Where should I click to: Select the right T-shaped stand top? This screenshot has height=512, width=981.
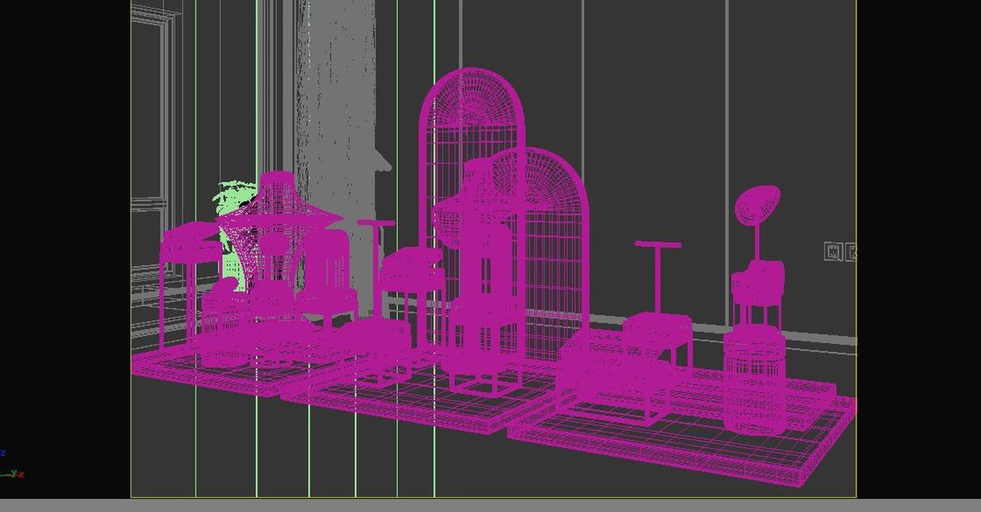click(x=658, y=245)
